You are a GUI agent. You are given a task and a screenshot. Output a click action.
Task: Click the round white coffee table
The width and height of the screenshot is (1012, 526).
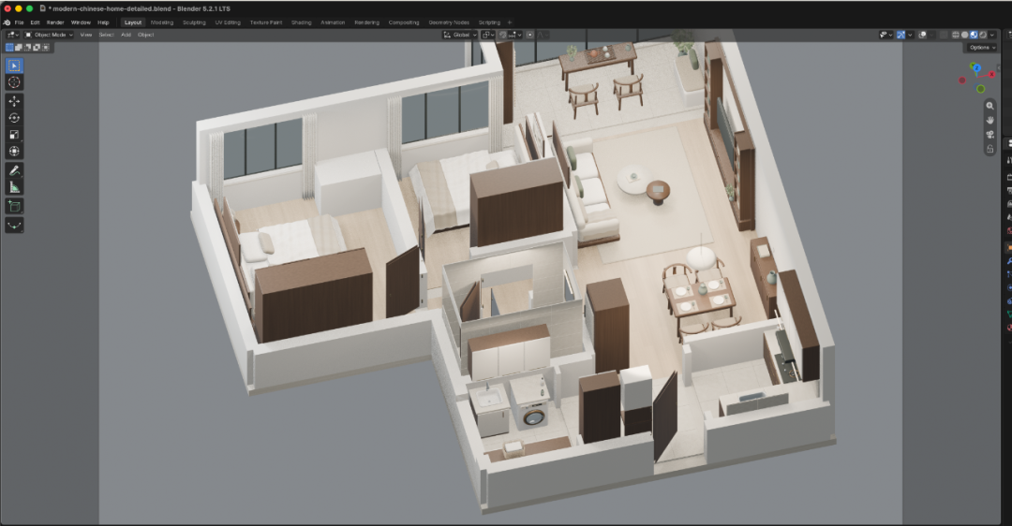click(633, 179)
